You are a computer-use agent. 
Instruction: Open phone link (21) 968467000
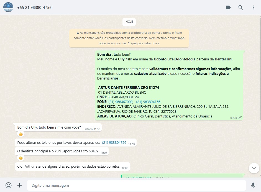121,102
